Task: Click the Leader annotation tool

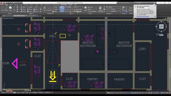Action: [55, 9]
